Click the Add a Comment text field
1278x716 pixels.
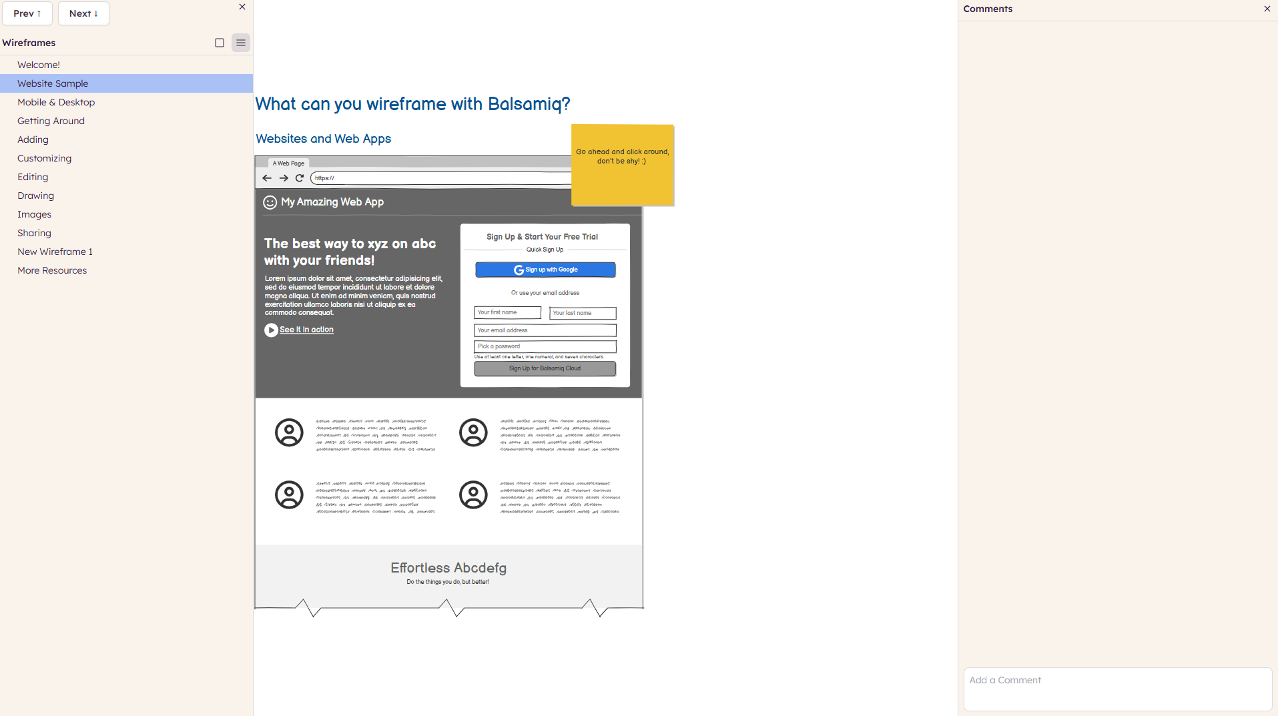pos(1117,689)
